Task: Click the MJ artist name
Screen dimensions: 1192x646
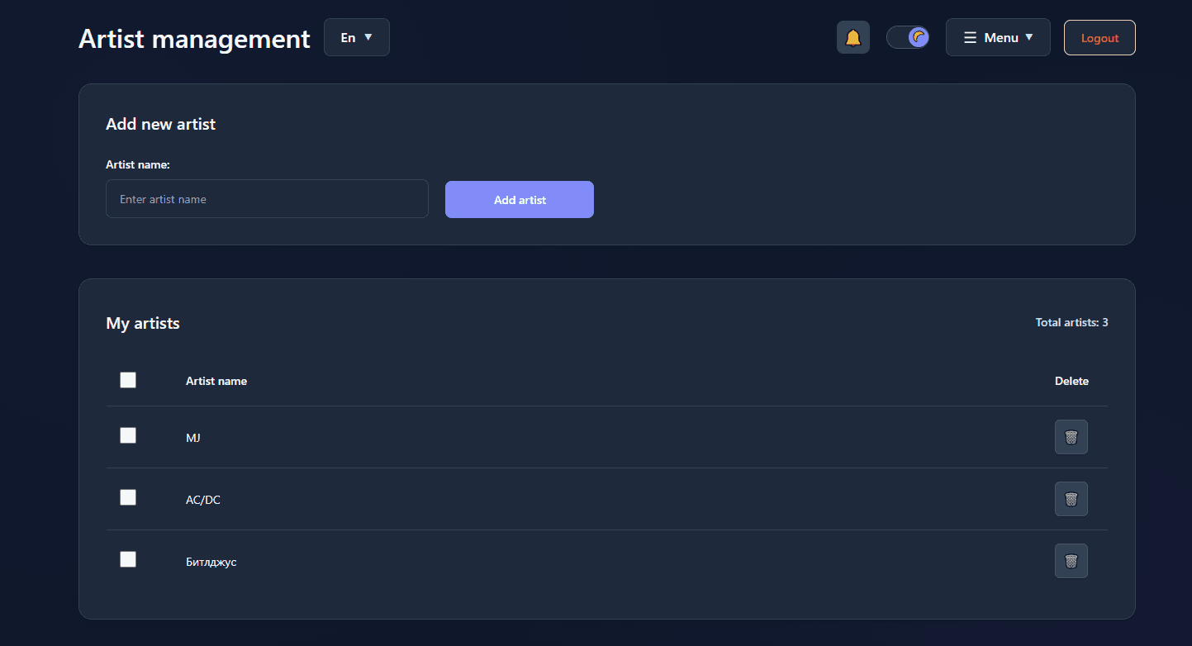Action: click(x=193, y=438)
